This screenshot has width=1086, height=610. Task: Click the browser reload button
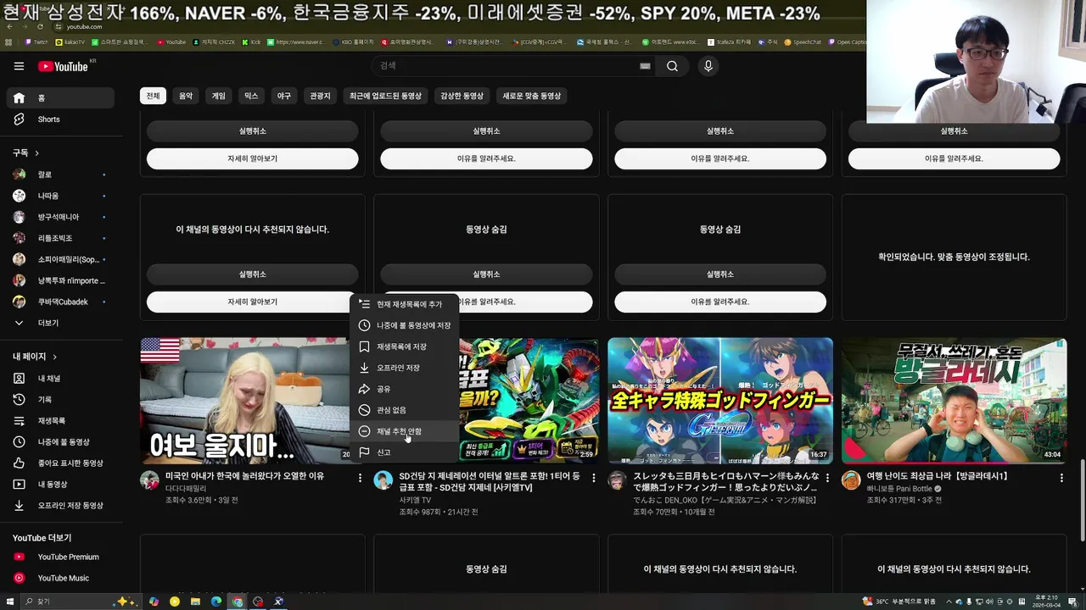pos(40,27)
